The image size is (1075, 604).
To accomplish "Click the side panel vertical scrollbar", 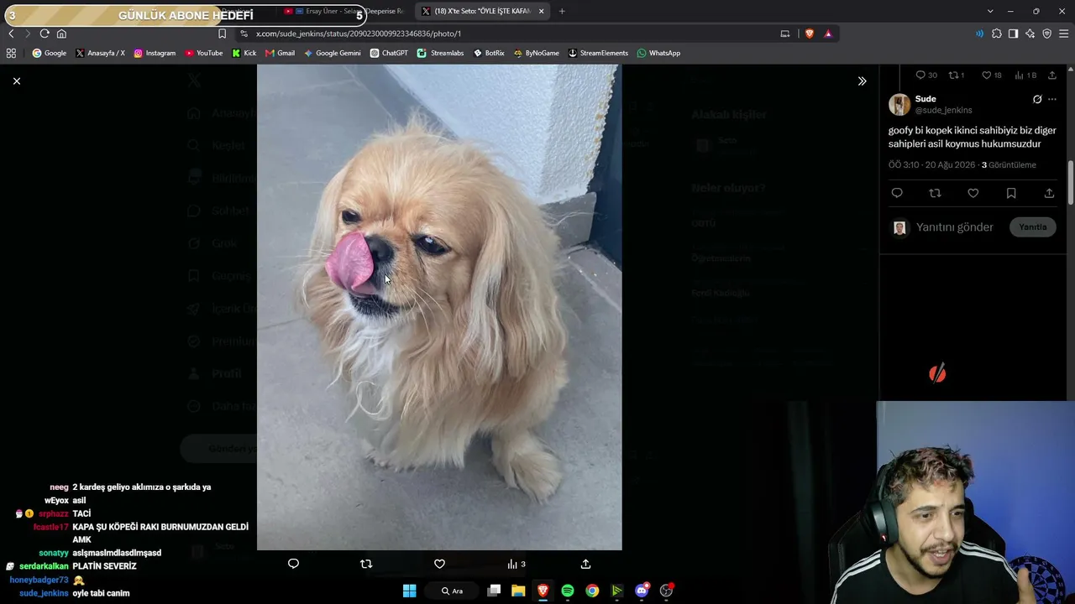I will (1071, 181).
